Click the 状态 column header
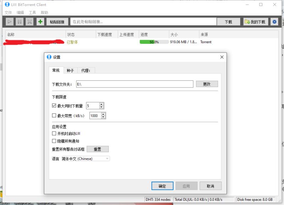Viewport: 284px width, 205px height. (x=81, y=34)
